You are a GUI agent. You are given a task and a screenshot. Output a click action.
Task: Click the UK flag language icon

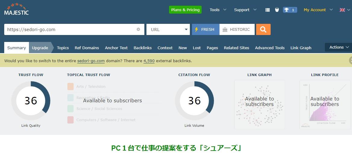pyautogui.click(x=342, y=10)
